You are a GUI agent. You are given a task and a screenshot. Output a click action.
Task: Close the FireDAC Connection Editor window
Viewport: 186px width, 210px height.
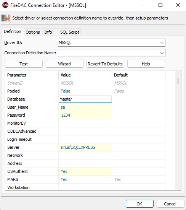point(178,5)
